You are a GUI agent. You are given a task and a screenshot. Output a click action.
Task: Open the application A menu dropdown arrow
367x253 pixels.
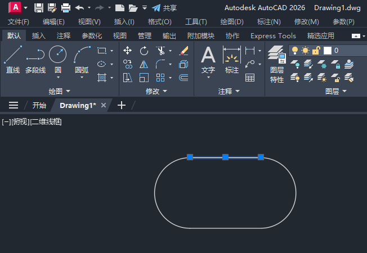25,8
